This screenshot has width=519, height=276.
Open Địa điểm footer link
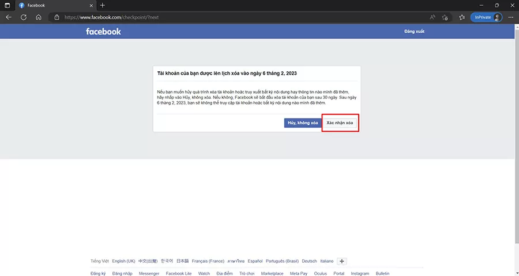[x=224, y=273]
